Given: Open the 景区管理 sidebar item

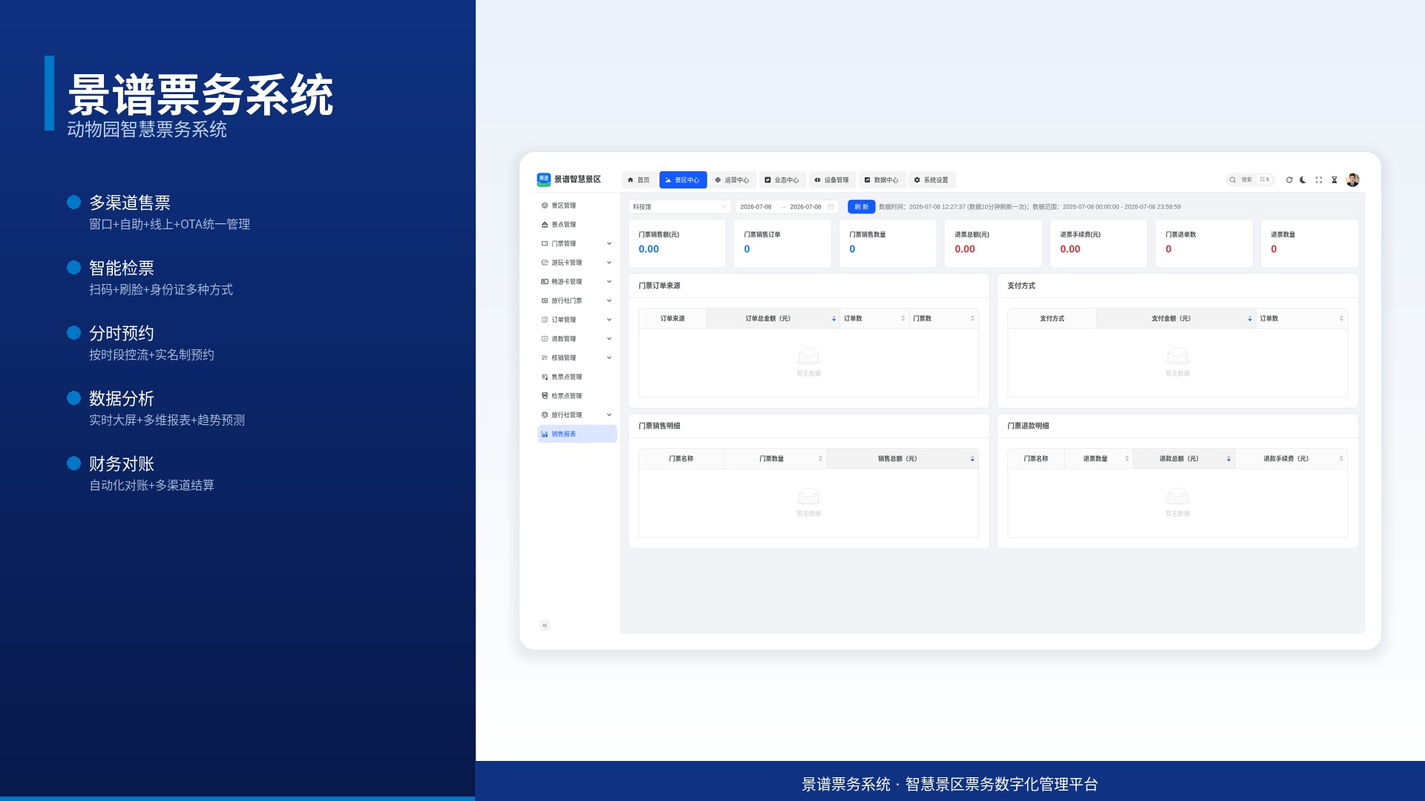Looking at the screenshot, I should (577, 205).
